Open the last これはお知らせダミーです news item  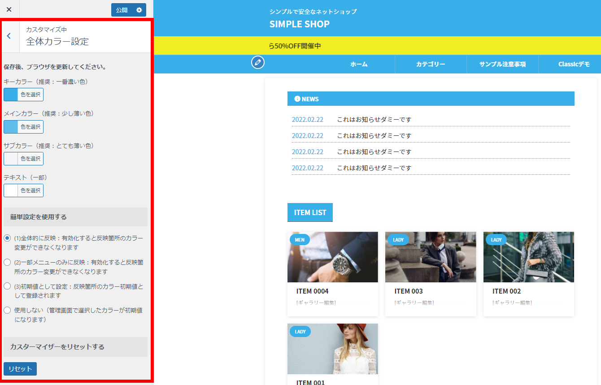click(x=374, y=168)
